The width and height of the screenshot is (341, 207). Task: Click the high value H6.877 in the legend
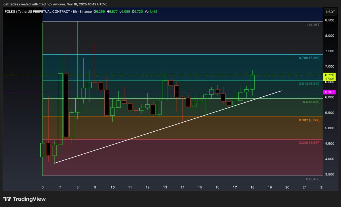click(112, 12)
